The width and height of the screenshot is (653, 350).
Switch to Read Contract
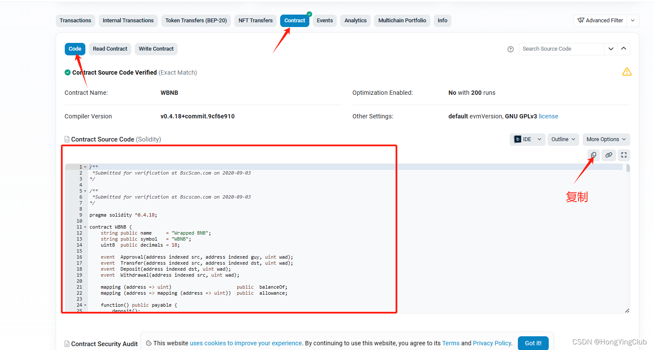[x=110, y=49]
